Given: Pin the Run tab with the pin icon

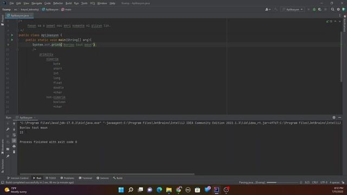Looking at the screenshot, I should point(8,157).
